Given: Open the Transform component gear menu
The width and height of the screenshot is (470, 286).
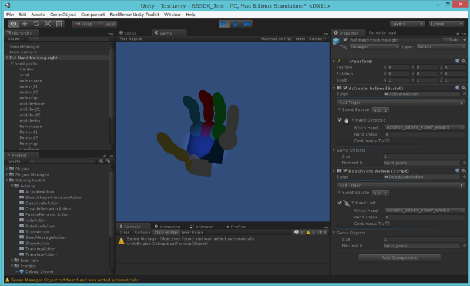Looking at the screenshot, I should pos(464,61).
